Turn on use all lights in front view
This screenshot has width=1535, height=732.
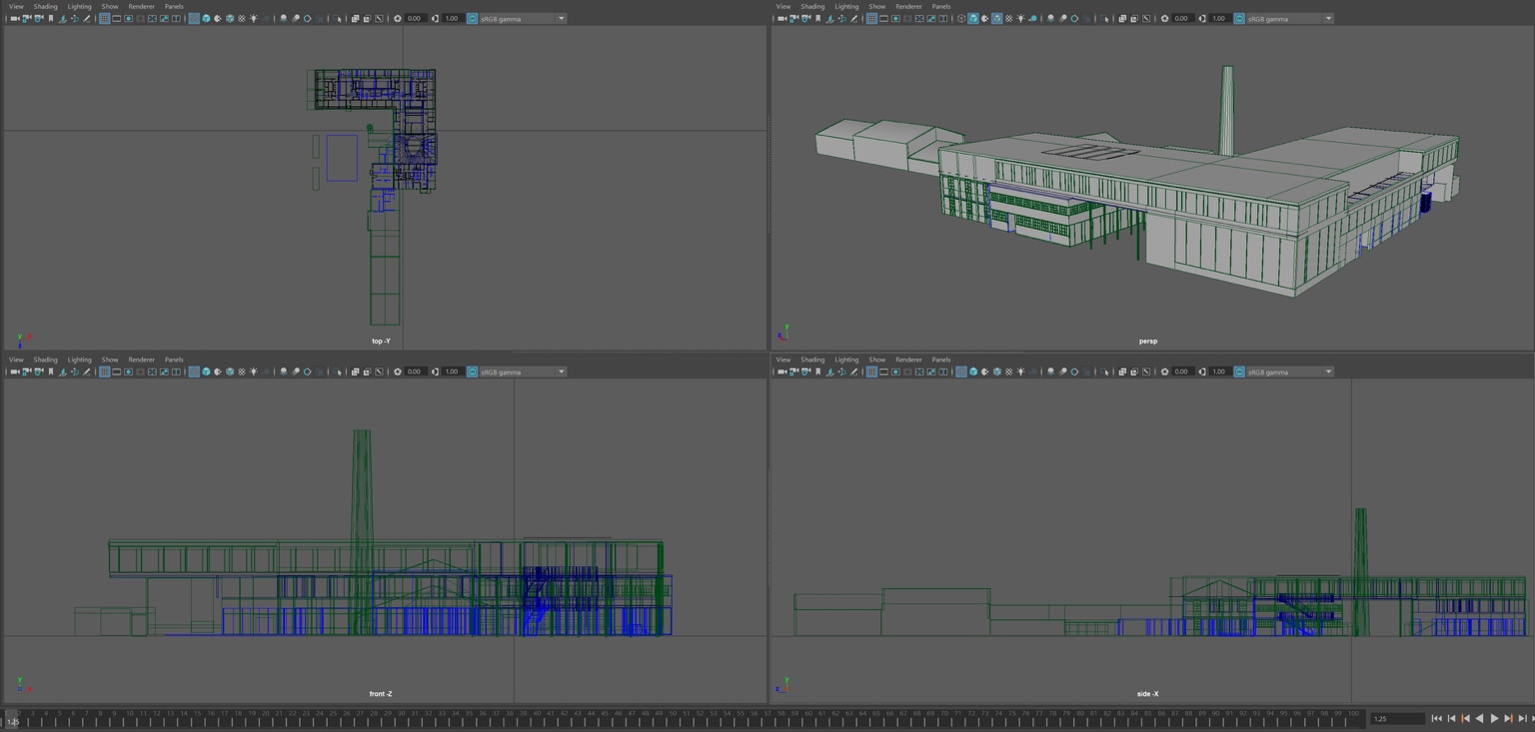tap(254, 372)
